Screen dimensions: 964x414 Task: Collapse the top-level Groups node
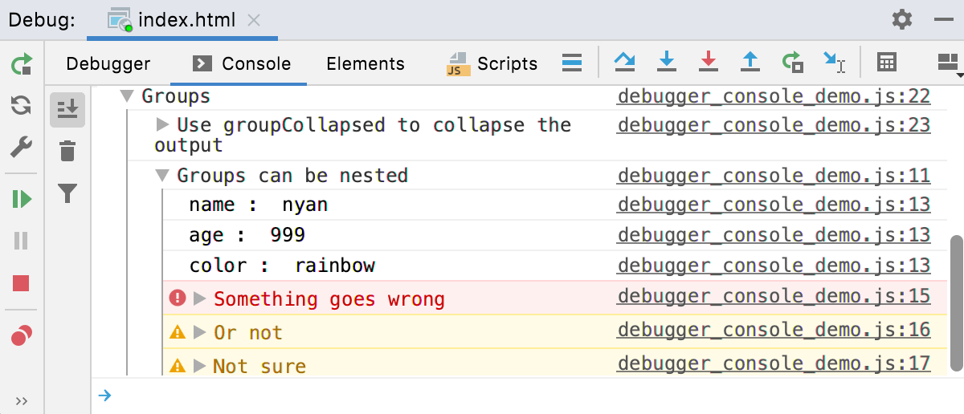[x=126, y=96]
